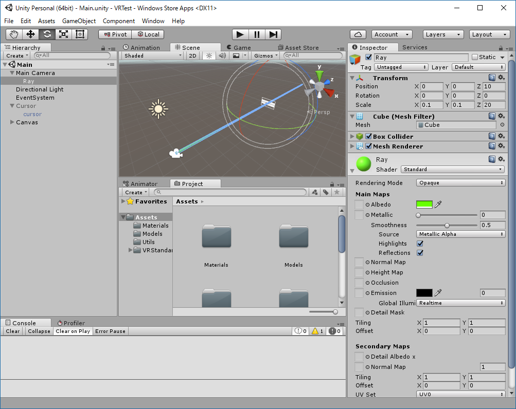
Task: Open the Rendering Mode dropdown
Action: pyautogui.click(x=461, y=183)
